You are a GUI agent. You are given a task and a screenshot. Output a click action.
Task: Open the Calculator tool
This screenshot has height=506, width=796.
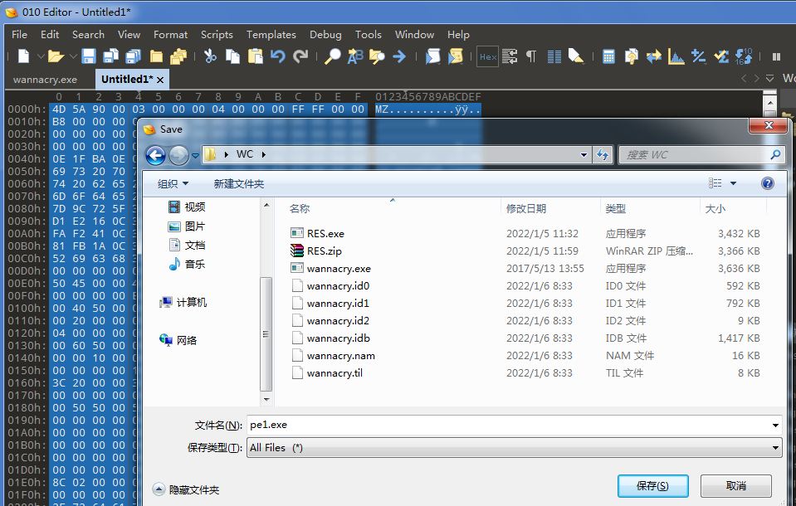click(608, 56)
